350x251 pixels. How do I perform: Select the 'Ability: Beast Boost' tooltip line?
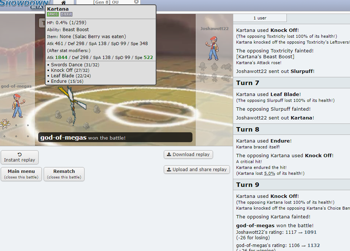(x=68, y=30)
